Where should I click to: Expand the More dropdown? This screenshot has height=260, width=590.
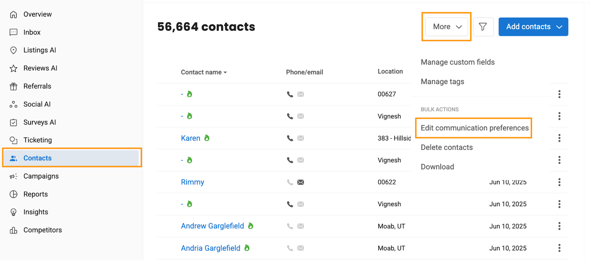coord(447,27)
